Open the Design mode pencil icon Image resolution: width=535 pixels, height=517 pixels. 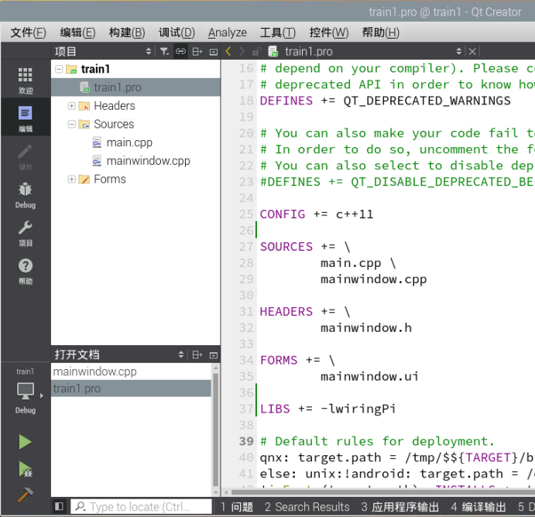coord(26,156)
